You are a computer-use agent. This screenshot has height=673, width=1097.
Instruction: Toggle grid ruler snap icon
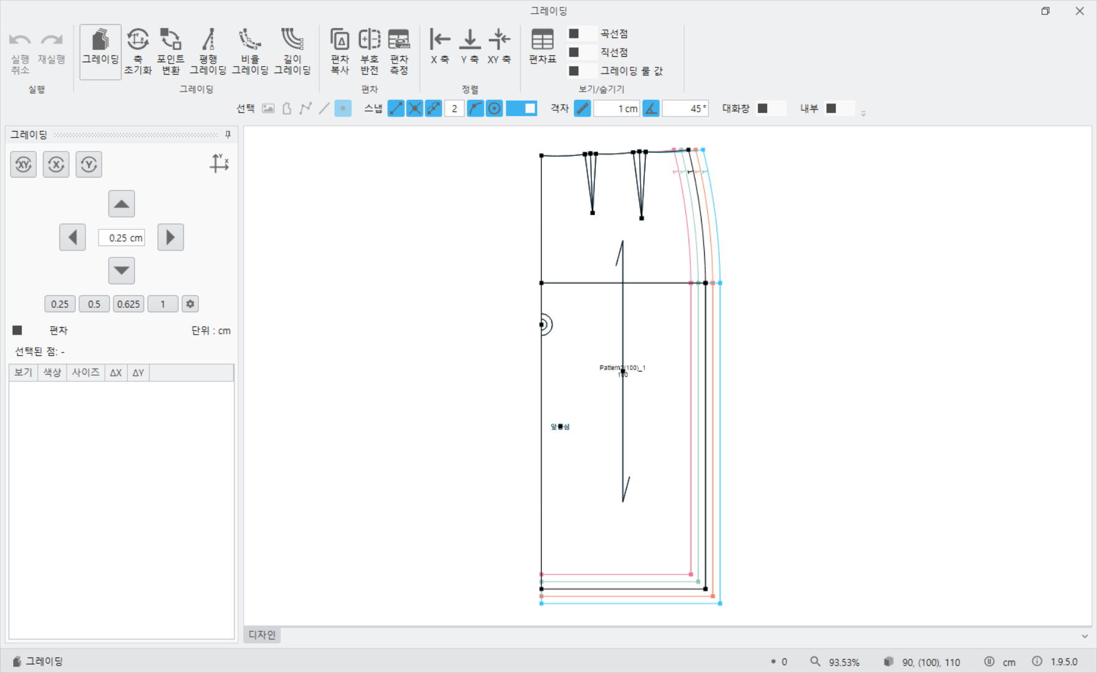click(x=582, y=108)
